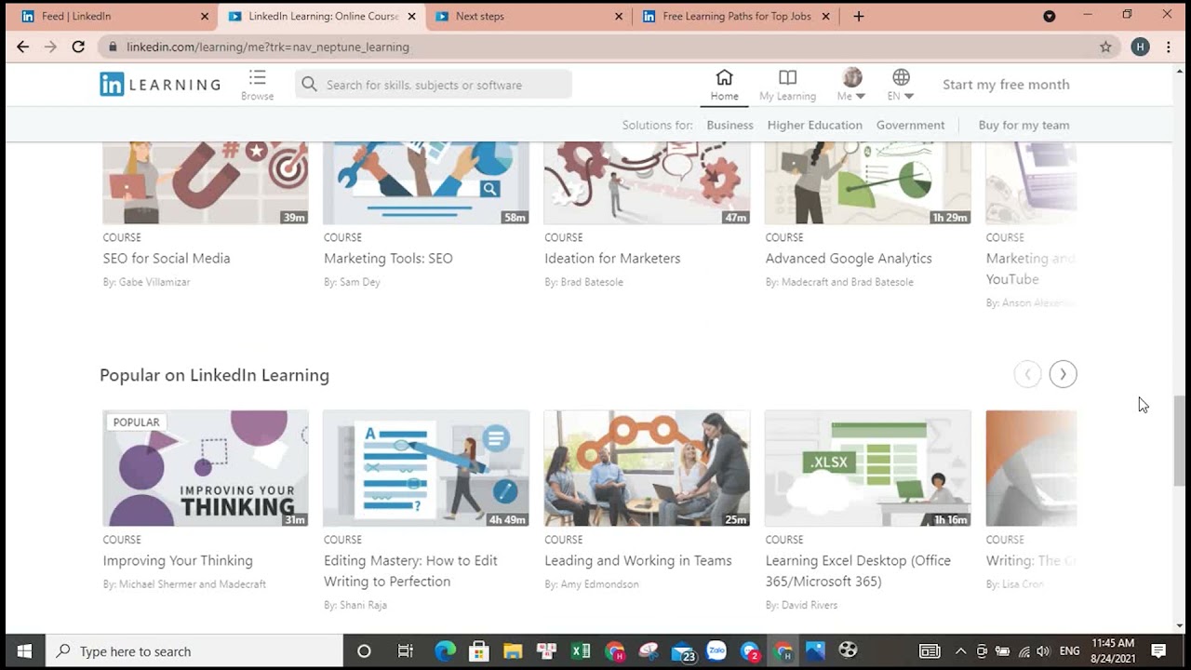
Task: Open a new browser tab
Action: pos(859,16)
